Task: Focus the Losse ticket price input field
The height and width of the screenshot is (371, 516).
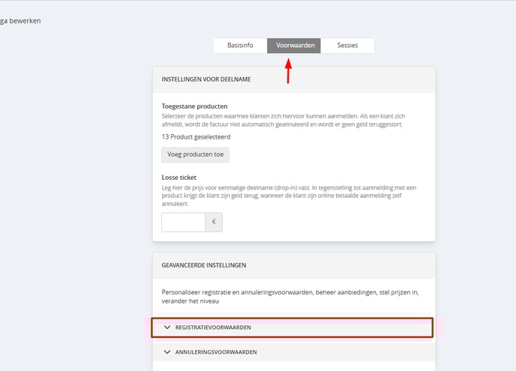Action: click(x=183, y=222)
